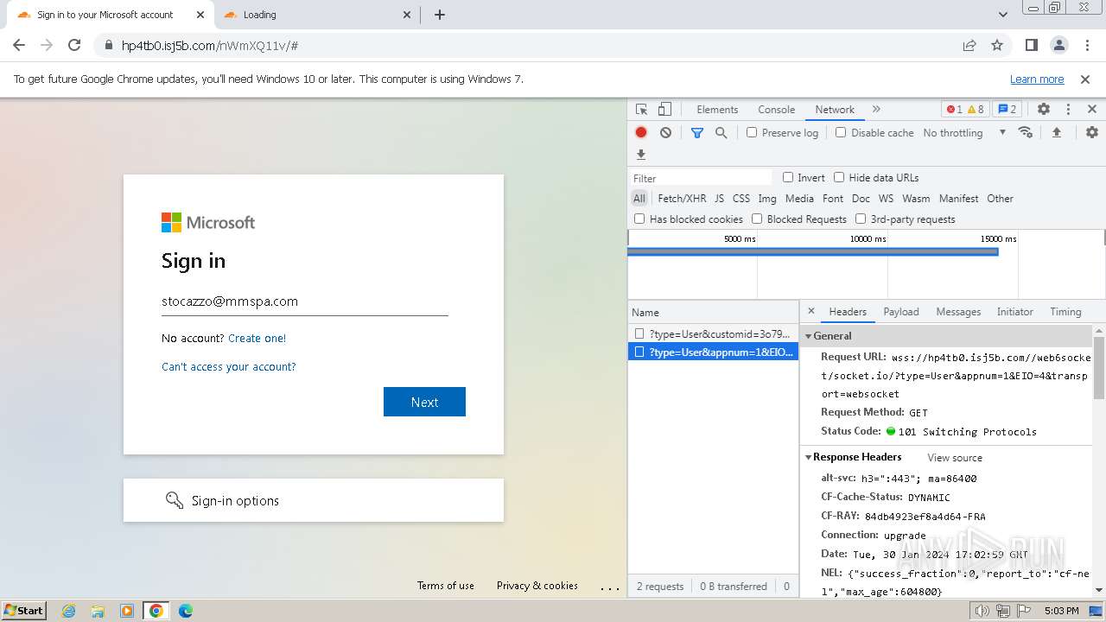The image size is (1106, 622).
Task: Filter requests by Fetch/XHR
Action: click(682, 198)
